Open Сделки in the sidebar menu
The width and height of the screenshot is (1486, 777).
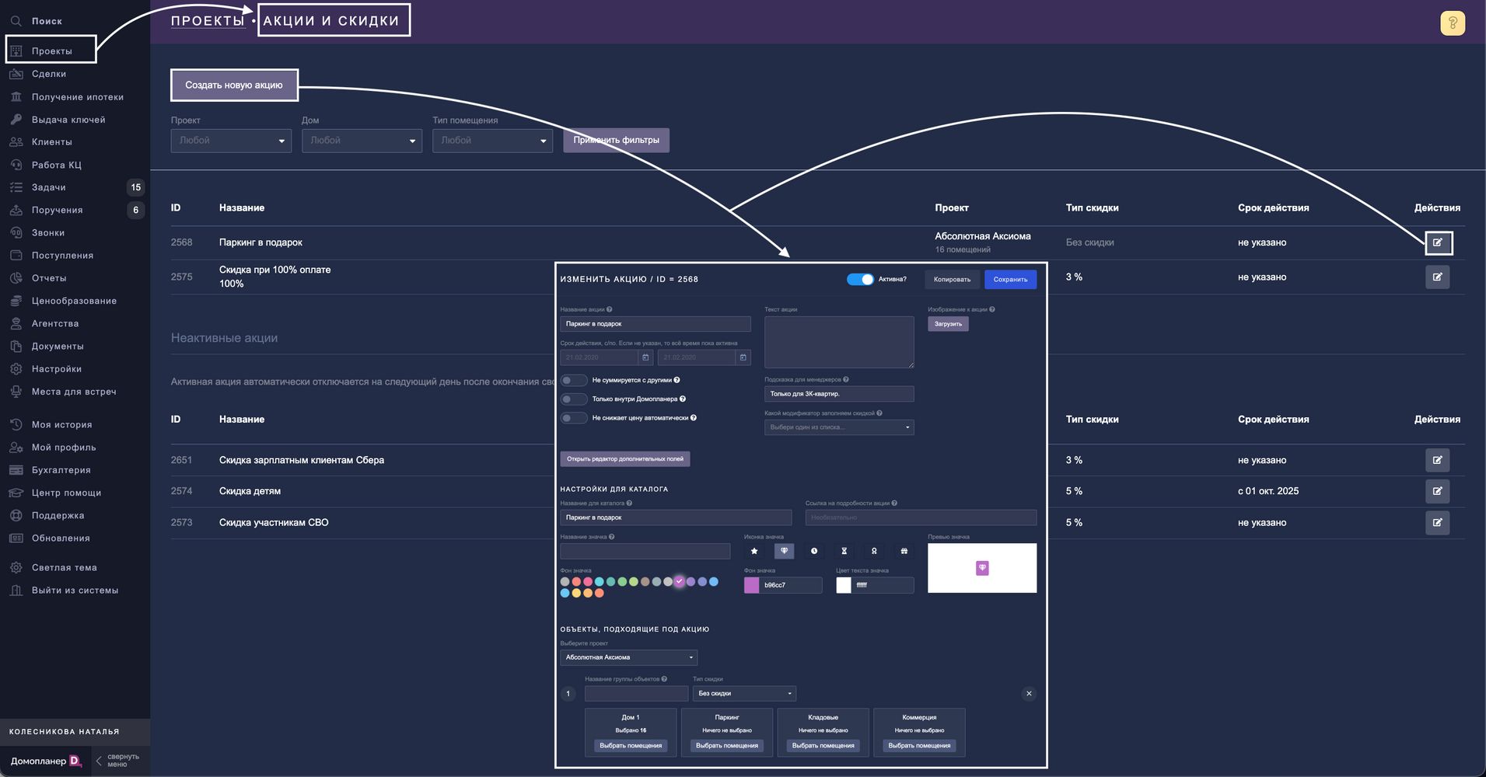point(49,74)
